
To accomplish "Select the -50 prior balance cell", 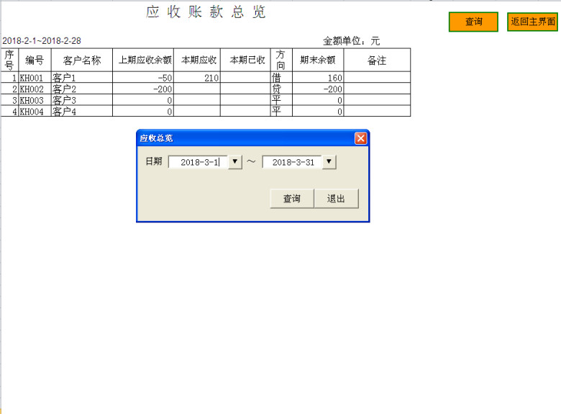I will coord(143,77).
